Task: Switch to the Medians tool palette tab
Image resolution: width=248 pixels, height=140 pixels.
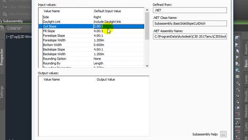Action: click(246, 111)
